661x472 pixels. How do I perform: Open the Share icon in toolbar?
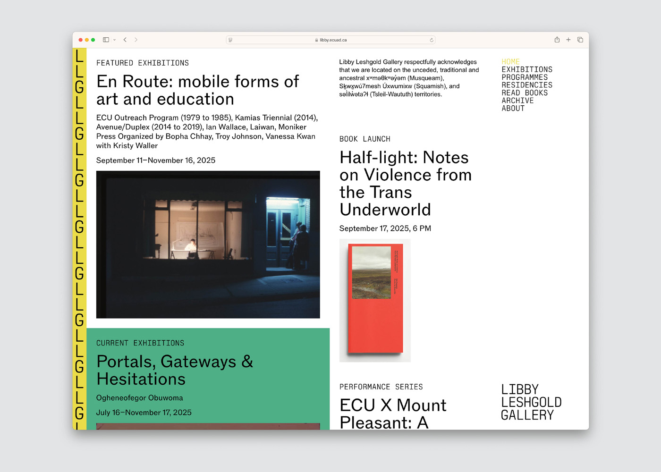tap(557, 40)
